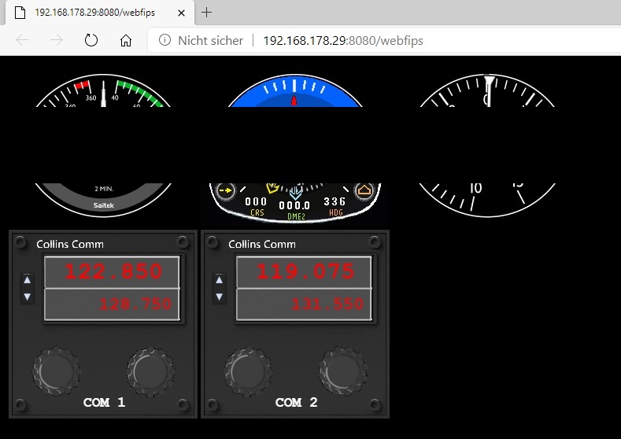Click the Nicht sicher security label
This screenshot has height=439, width=621.
pos(210,40)
